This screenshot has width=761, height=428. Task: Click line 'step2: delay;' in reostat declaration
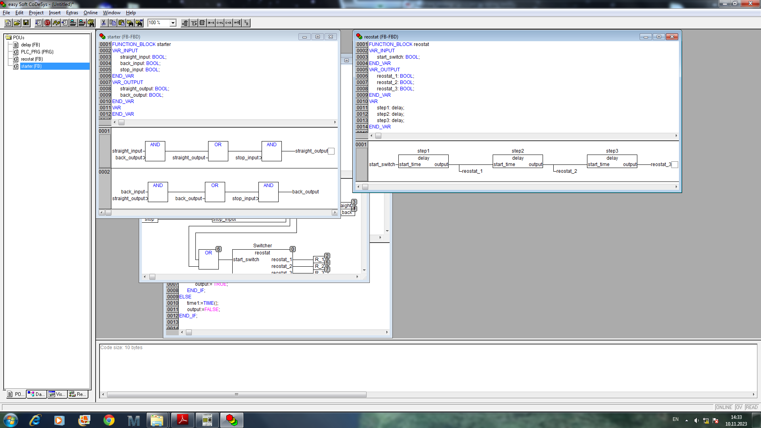pyautogui.click(x=390, y=114)
